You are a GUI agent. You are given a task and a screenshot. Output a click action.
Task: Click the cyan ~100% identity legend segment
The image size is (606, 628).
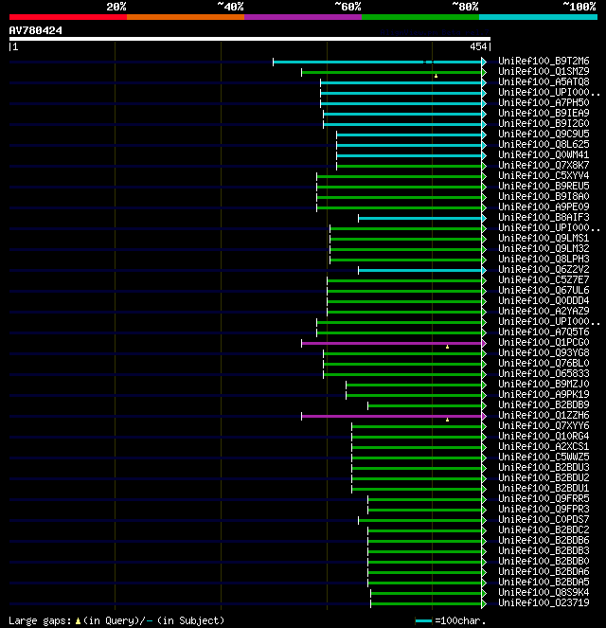pos(538,17)
